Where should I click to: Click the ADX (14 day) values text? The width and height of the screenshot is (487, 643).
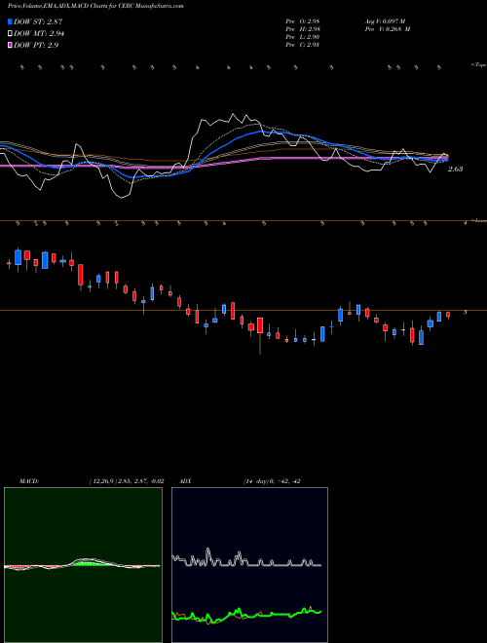272,481
